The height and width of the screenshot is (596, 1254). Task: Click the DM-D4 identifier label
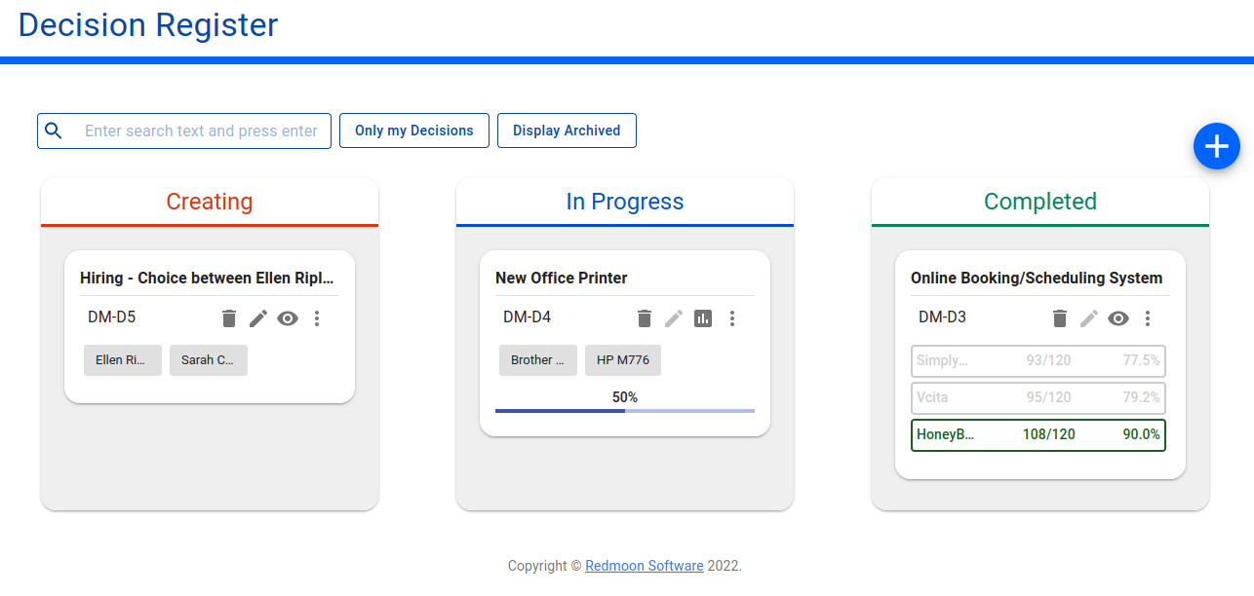pyautogui.click(x=528, y=317)
